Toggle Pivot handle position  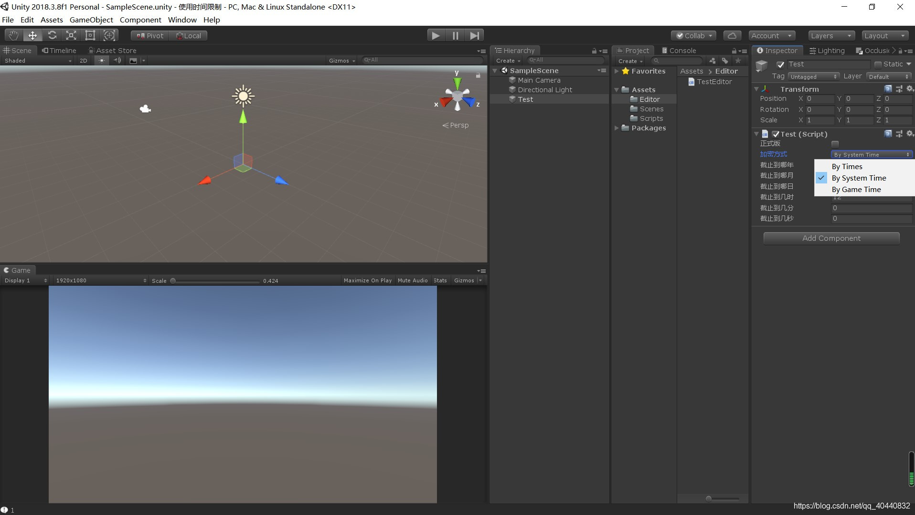click(x=150, y=36)
